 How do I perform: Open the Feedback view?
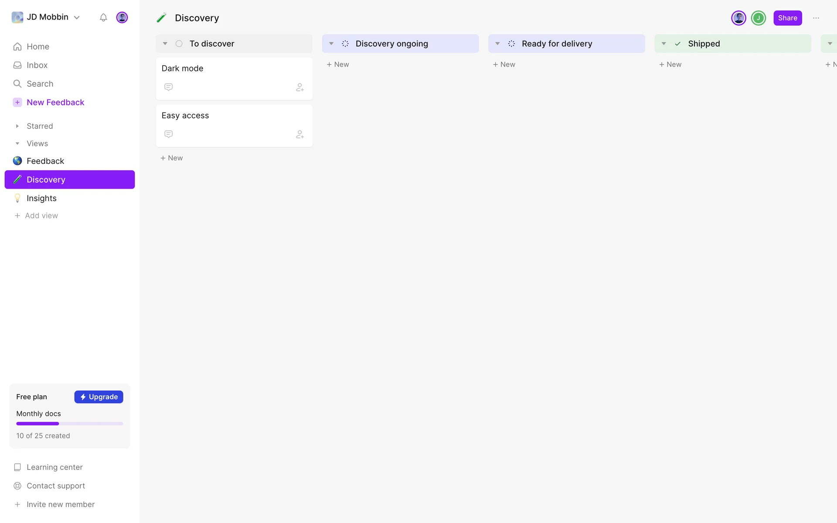(45, 161)
